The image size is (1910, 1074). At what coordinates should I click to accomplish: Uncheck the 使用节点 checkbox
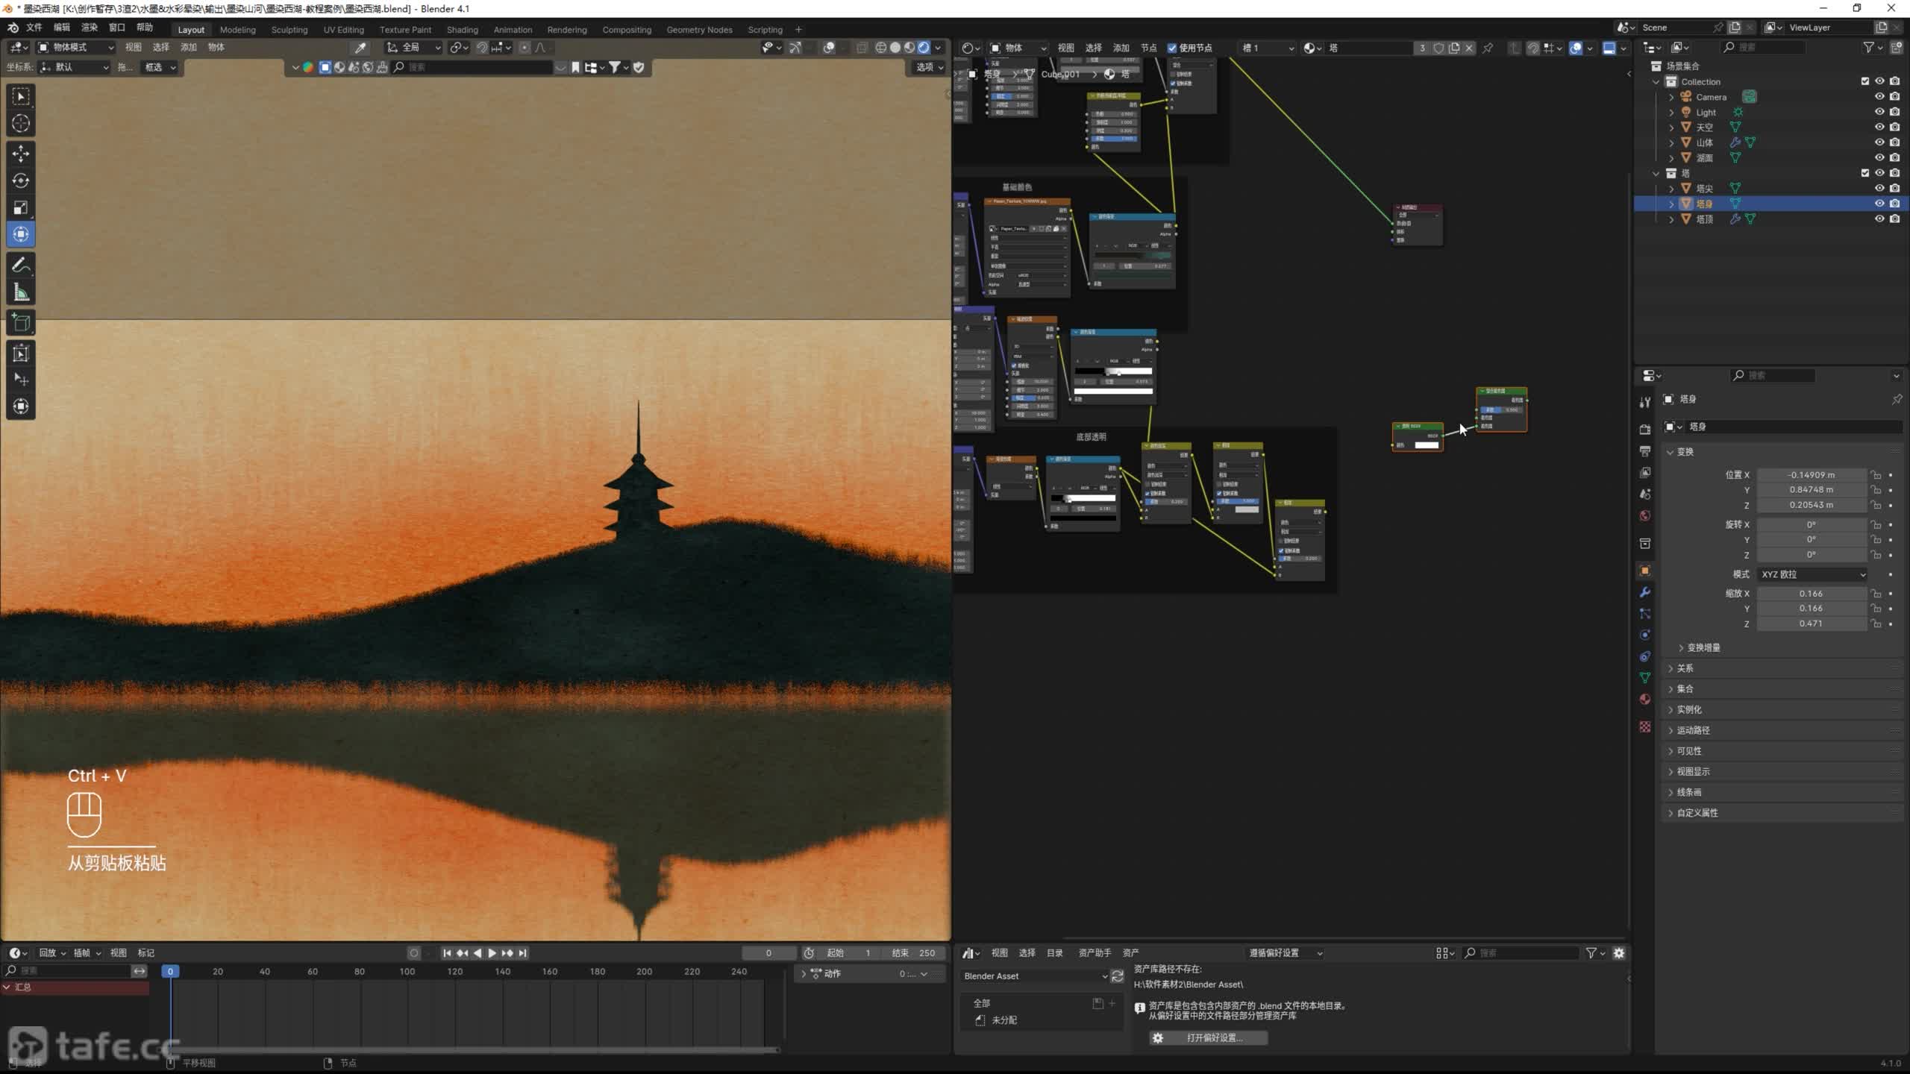tap(1172, 48)
